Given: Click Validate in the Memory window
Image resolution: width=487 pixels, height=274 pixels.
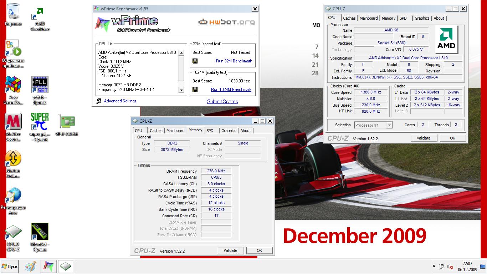Looking at the screenshot, I should [230, 250].
